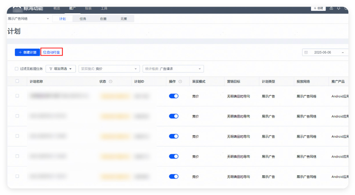Click the 计划名称 column header
Viewport: 355px width, 195px height.
pos(36,82)
